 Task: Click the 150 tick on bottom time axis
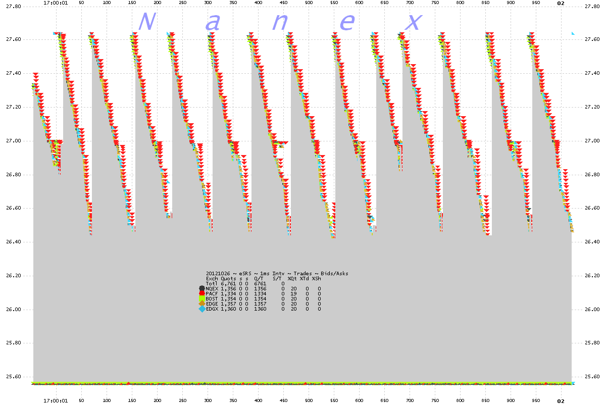coord(132,400)
